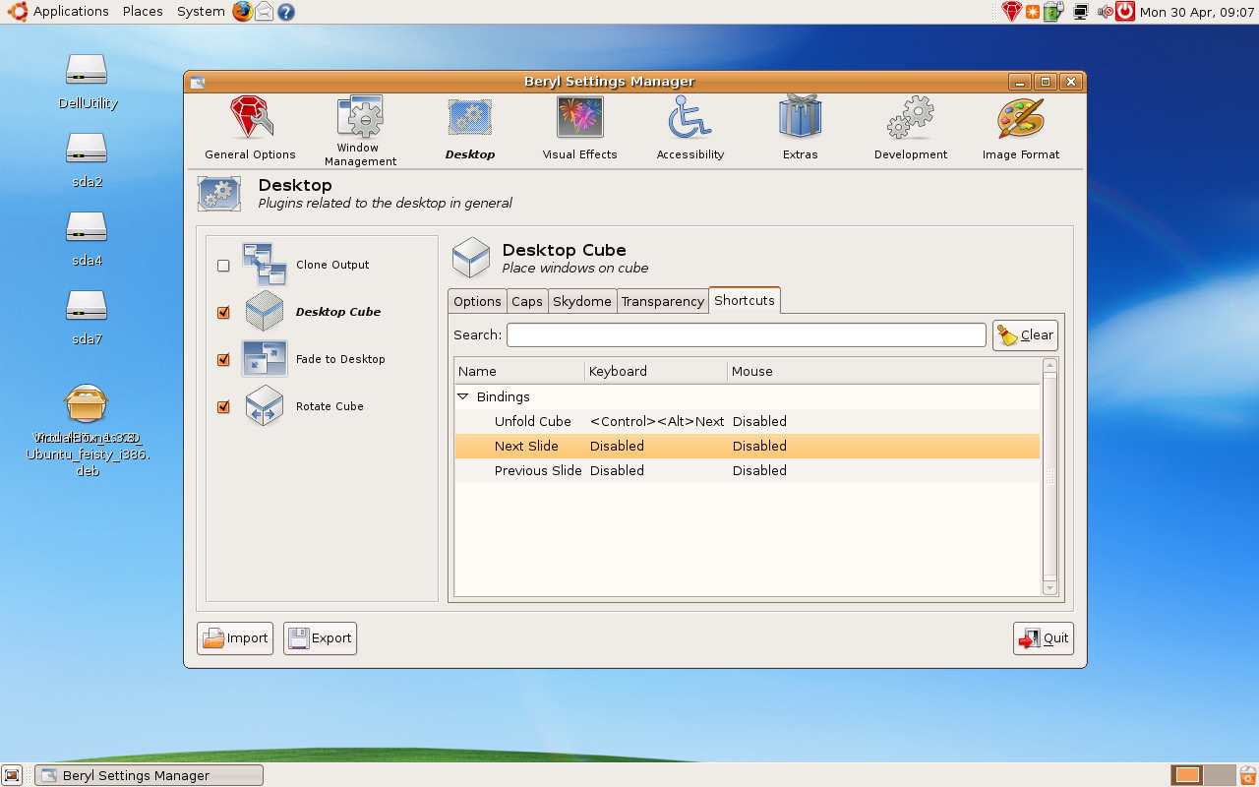This screenshot has height=787, width=1259.
Task: Open the help launcher in top panel
Action: point(286,12)
